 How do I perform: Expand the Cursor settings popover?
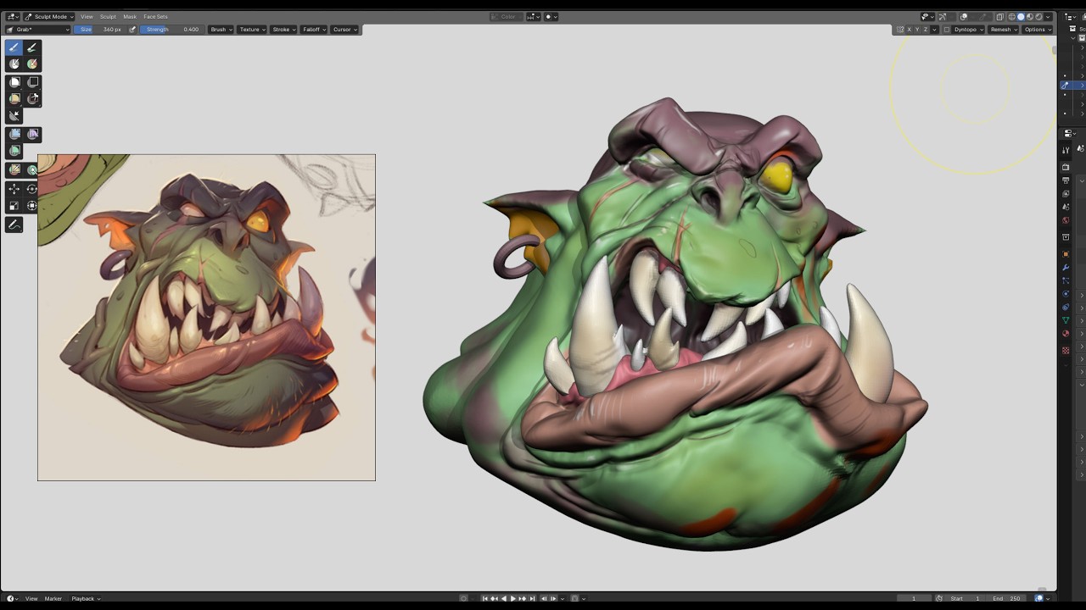[344, 30]
